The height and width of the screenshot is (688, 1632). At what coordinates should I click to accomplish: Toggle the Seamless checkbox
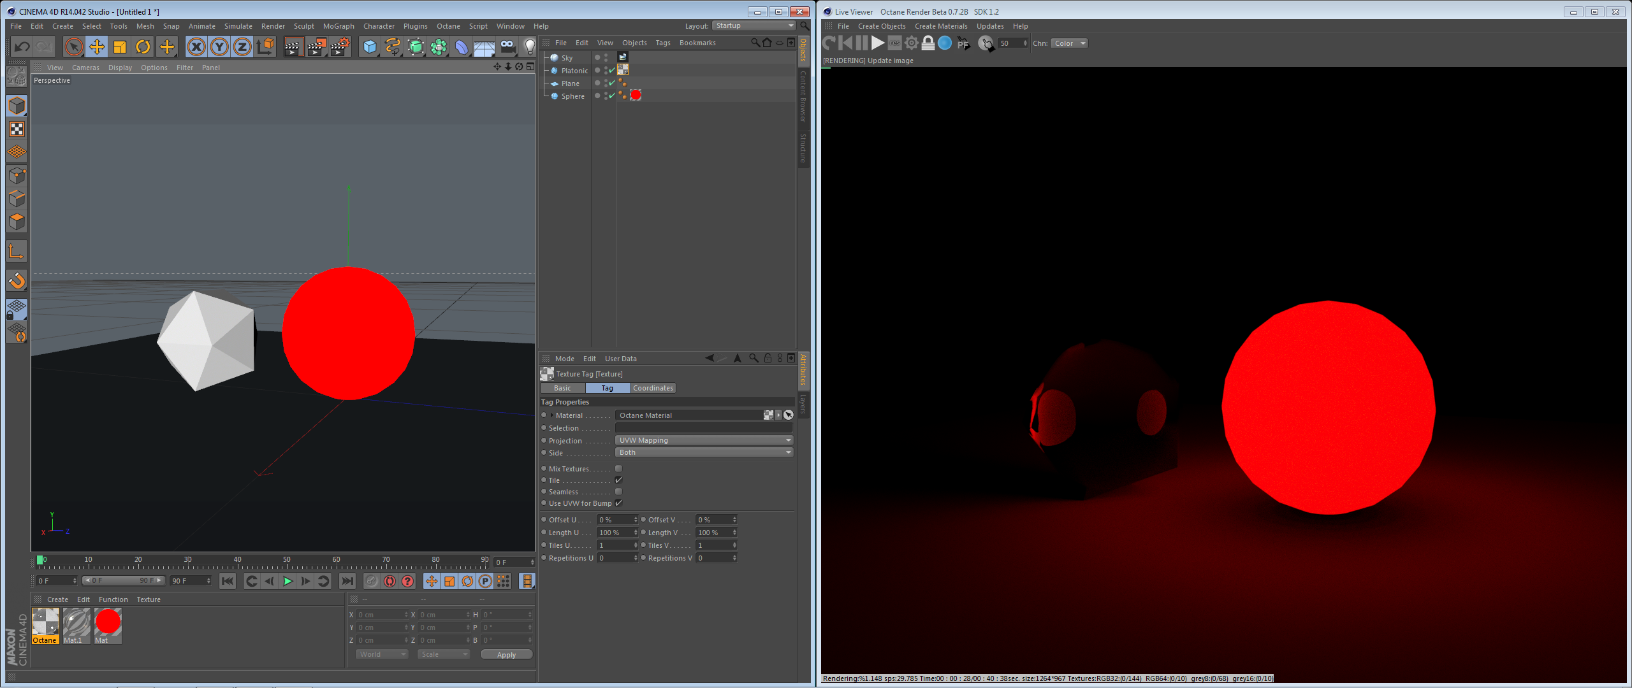tap(618, 492)
